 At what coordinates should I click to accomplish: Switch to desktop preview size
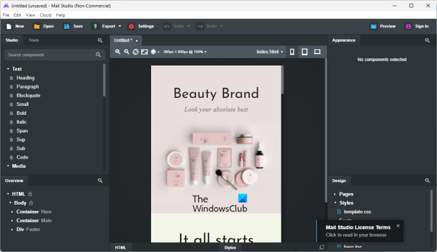(317, 52)
